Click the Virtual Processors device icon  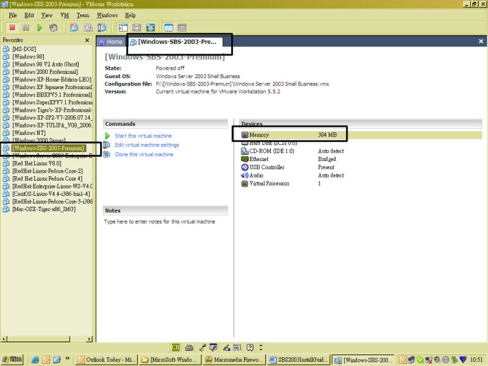coord(245,184)
